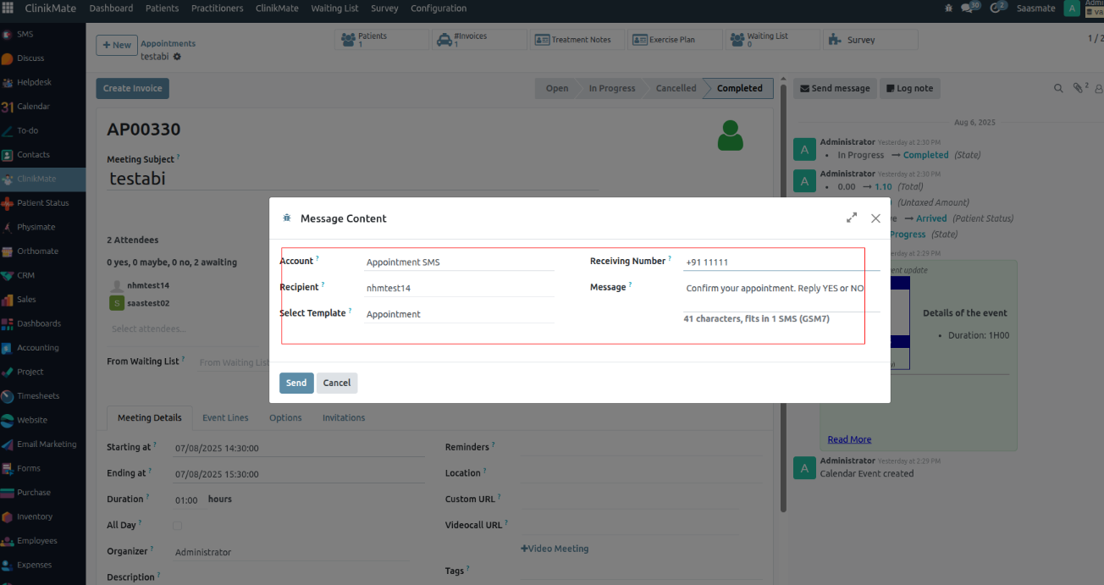Open the Configuration menu

438,8
